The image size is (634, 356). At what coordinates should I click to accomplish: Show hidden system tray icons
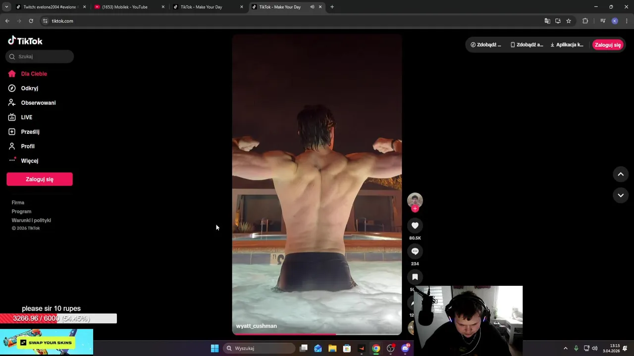(565, 348)
